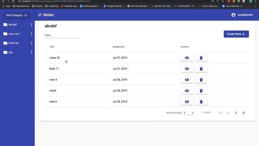
Task: Delete the note 6 entry
Action: pos(201,102)
